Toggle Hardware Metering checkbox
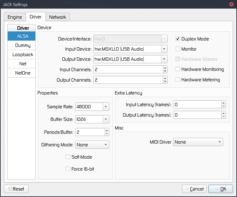 [178, 80]
